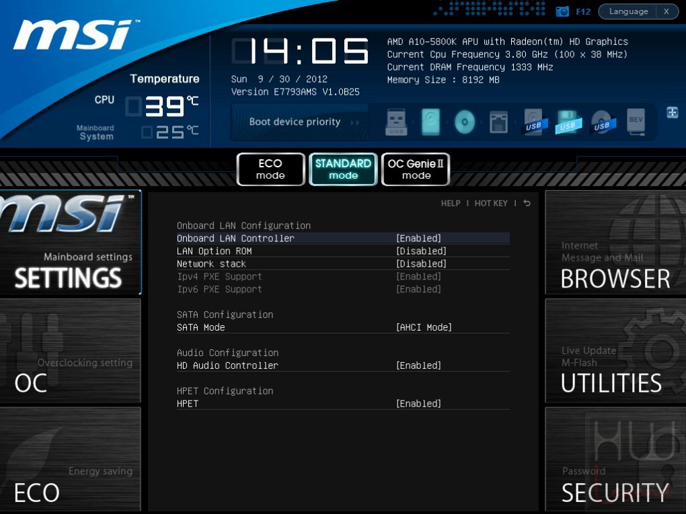Change Ipv6 PXE Support [Enabled] value

(419, 289)
